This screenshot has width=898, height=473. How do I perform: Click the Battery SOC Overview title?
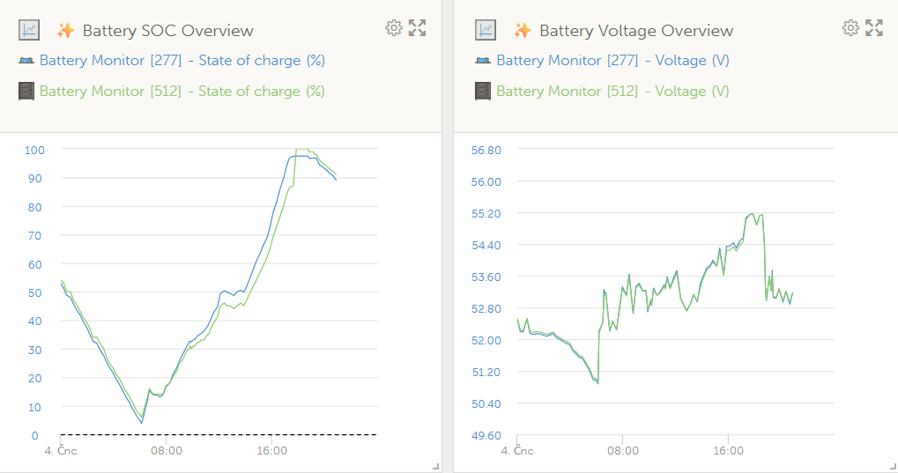tap(167, 31)
